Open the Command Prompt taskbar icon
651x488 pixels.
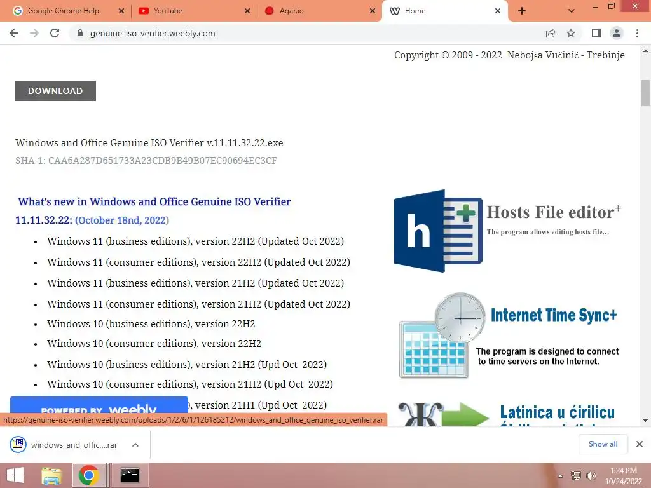click(x=130, y=475)
